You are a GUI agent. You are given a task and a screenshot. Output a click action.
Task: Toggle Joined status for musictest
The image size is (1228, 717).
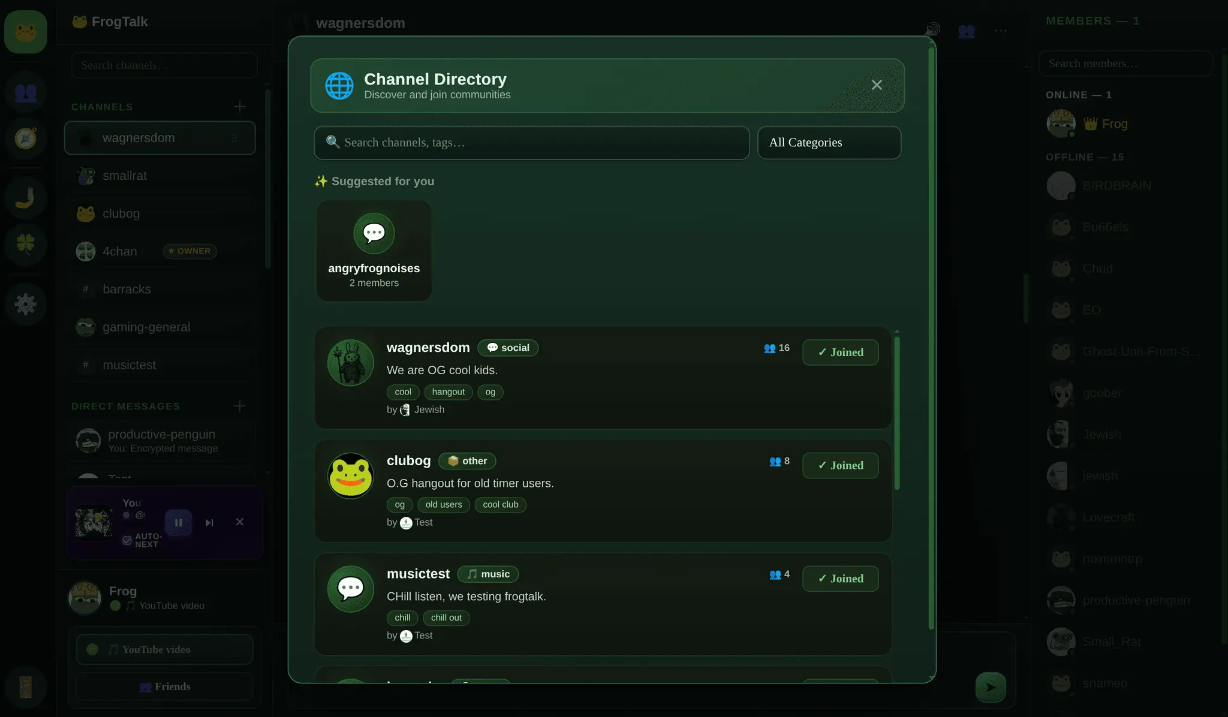click(x=841, y=579)
